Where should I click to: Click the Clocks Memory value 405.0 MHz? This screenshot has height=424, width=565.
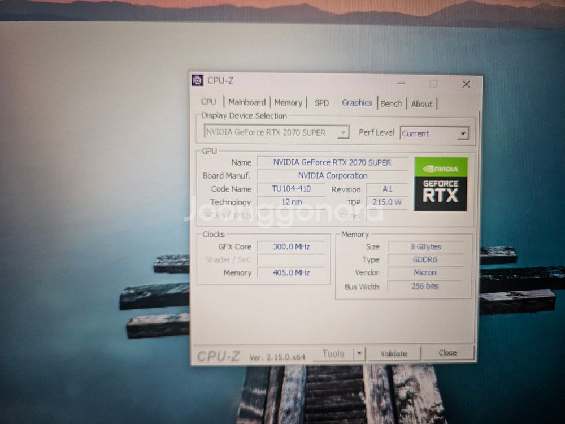pyautogui.click(x=291, y=273)
